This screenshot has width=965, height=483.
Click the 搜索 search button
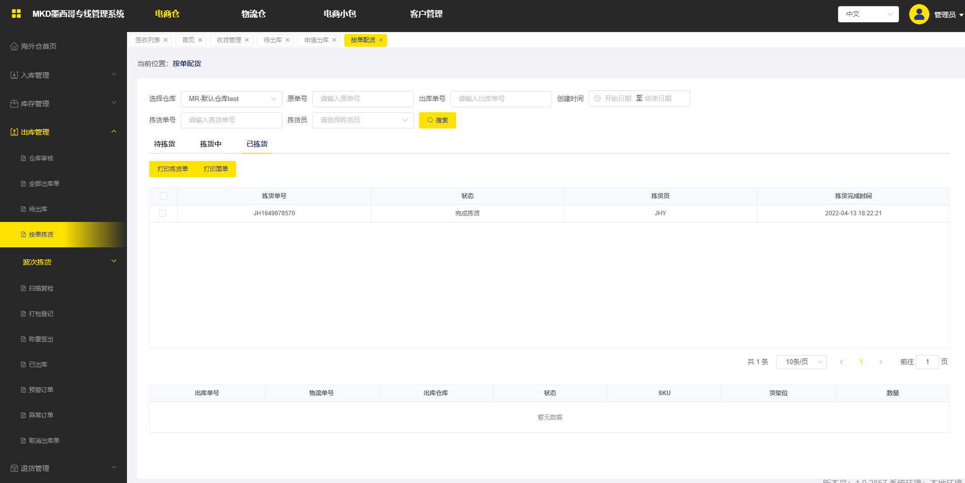pos(437,120)
